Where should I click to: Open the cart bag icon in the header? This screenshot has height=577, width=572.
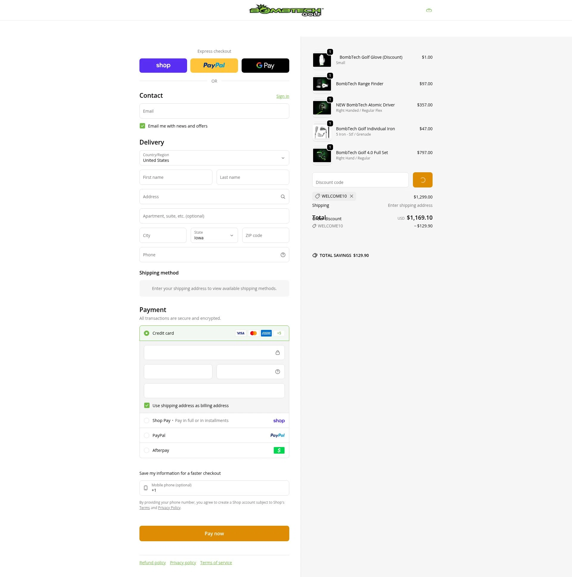click(429, 10)
